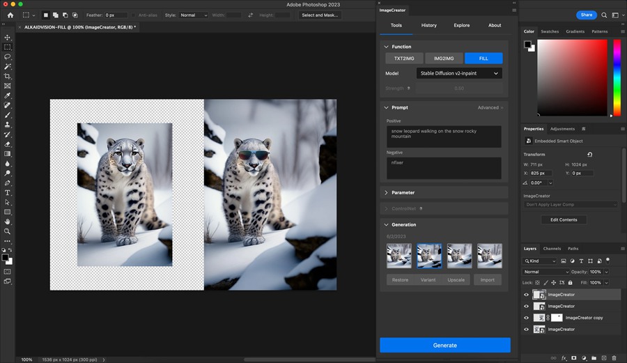Select the Hand tool
The width and height of the screenshot is (627, 363).
(x=7, y=222)
